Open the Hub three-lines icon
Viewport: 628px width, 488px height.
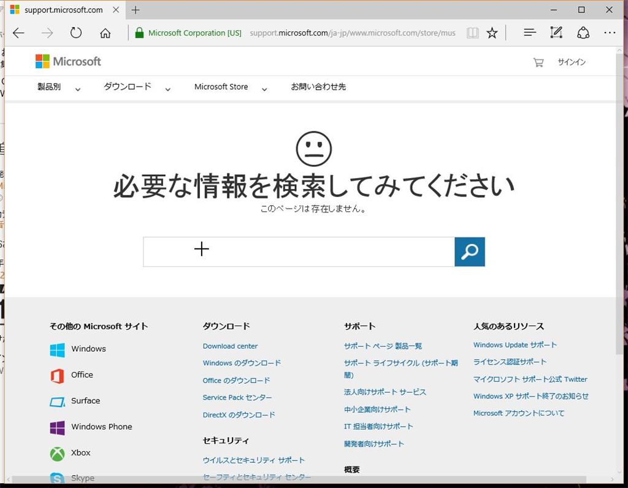[x=529, y=33]
